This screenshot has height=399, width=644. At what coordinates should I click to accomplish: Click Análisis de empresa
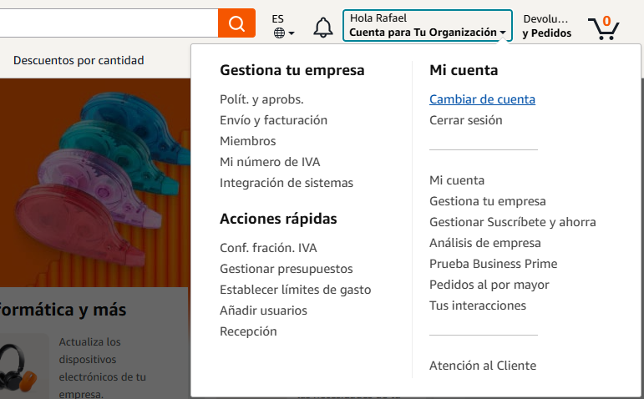[x=485, y=243]
